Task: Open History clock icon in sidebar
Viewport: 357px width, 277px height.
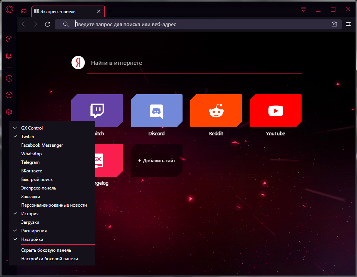Action: pos(9,78)
